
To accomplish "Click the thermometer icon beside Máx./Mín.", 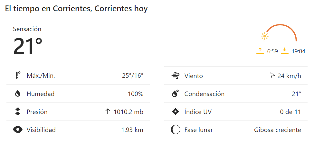I will pyautogui.click(x=17, y=75).
